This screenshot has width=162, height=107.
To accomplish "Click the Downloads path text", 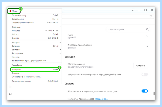I will 81,67.
